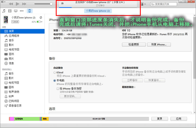Open the more libraries ellipsis
Image resolution: width=196 pixels, height=128 pixels.
(22, 11)
